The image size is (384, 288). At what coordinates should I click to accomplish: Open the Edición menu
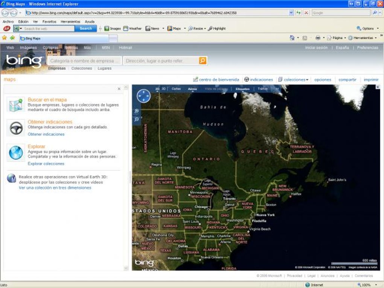coord(23,21)
